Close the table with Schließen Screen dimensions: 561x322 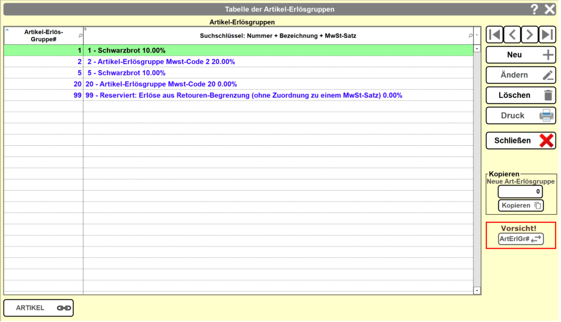[520, 141]
